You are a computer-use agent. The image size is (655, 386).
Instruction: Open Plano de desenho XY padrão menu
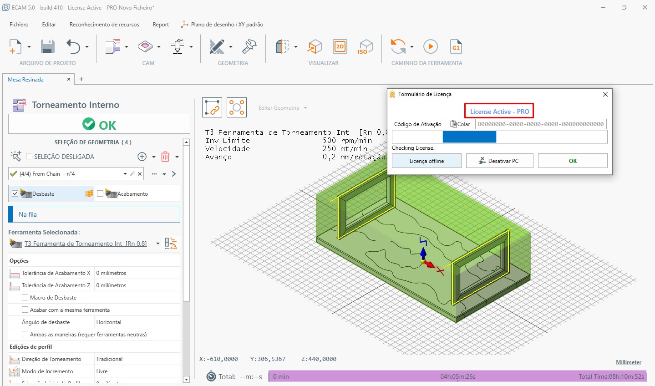[x=222, y=25]
